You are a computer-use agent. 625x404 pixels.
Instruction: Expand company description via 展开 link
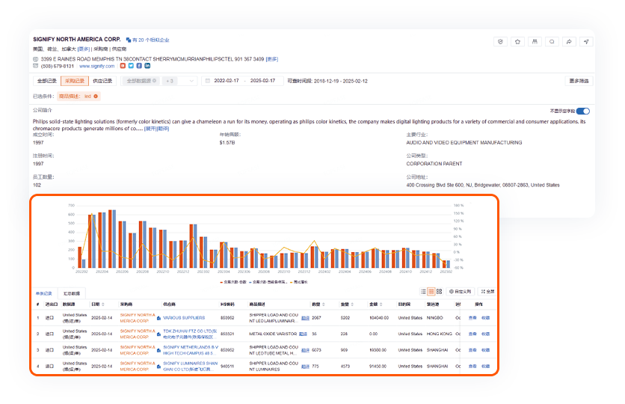(x=150, y=129)
